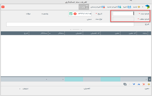Screen dimensions: 152x96
Task: Click the بستانکار (credit) column header
Action: click(38, 33)
